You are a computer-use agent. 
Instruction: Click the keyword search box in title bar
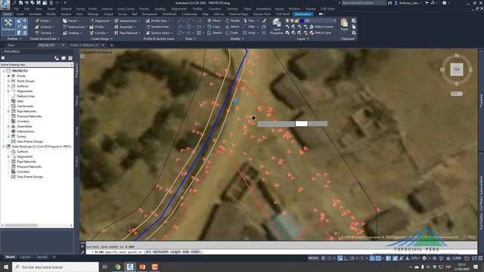[363, 3]
